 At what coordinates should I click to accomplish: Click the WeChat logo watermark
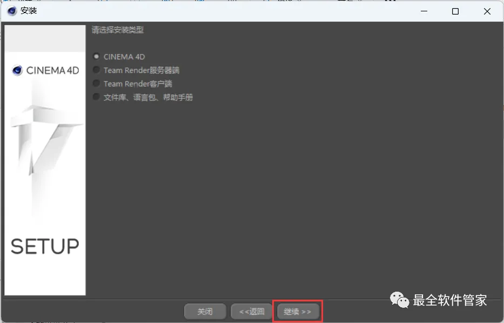pos(399,300)
